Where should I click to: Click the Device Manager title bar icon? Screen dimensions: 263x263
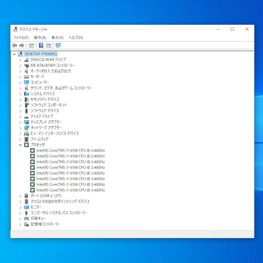tap(15, 29)
